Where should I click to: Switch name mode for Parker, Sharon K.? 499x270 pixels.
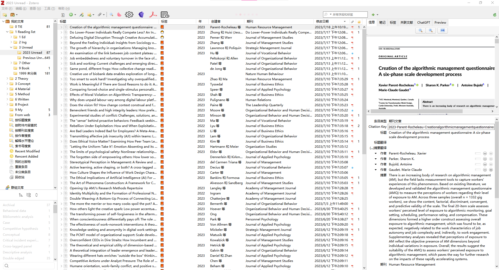point(478,159)
